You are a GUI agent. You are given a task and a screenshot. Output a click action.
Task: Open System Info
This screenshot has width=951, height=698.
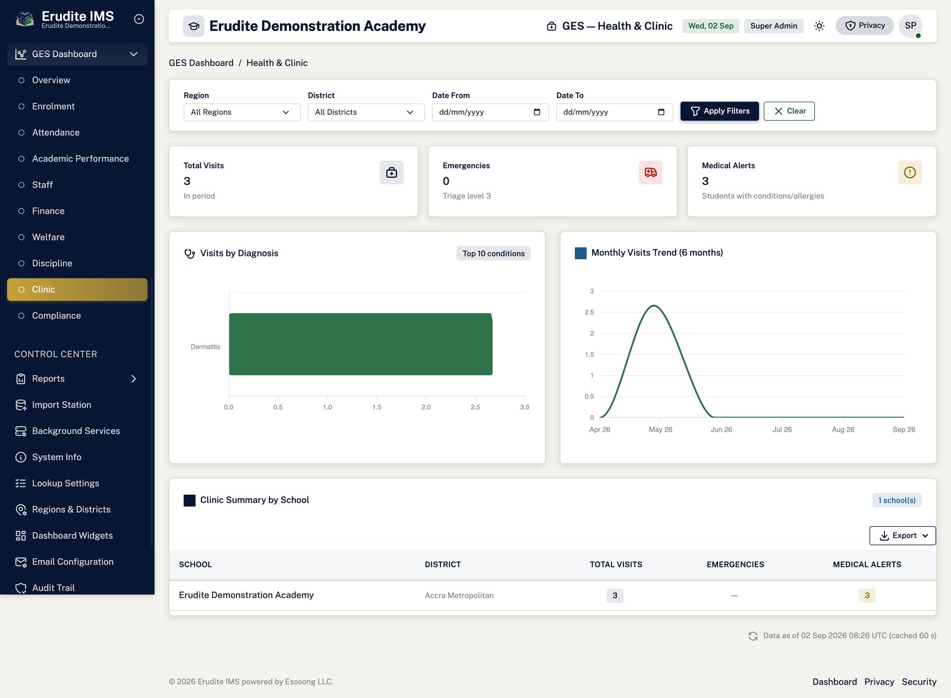(77, 457)
